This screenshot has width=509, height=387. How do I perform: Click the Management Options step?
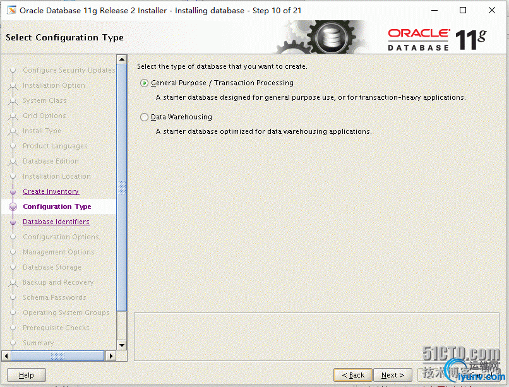[x=59, y=252]
